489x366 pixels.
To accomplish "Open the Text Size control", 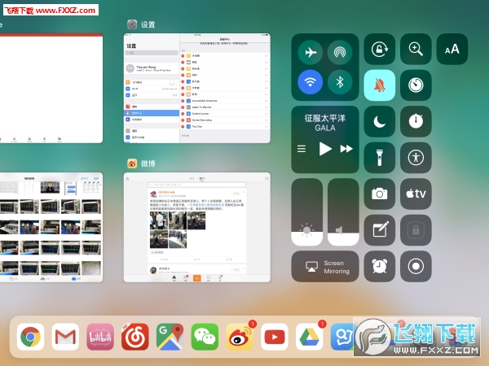I will click(x=452, y=49).
